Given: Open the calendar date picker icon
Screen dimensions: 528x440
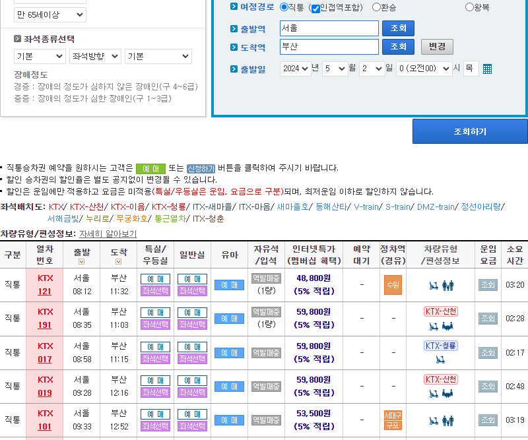Looking at the screenshot, I should (487, 69).
